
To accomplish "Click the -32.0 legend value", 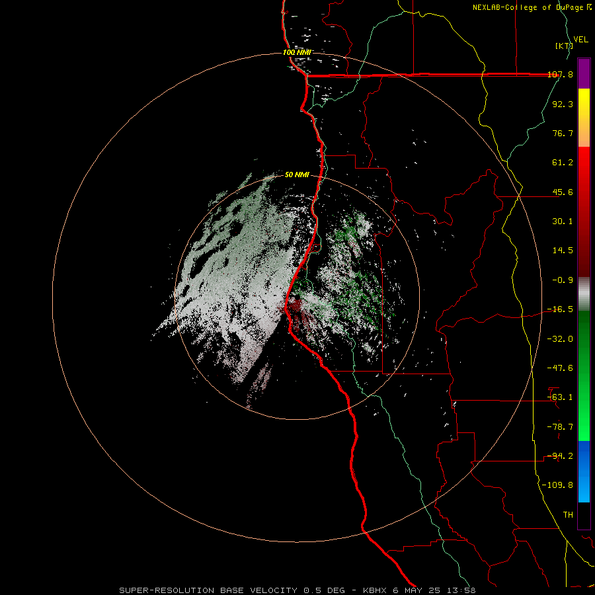I will [x=560, y=339].
